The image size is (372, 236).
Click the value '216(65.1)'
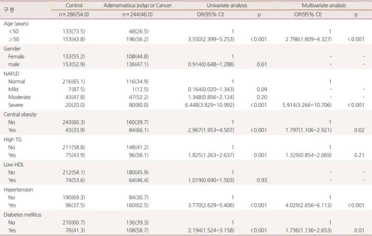click(x=74, y=81)
